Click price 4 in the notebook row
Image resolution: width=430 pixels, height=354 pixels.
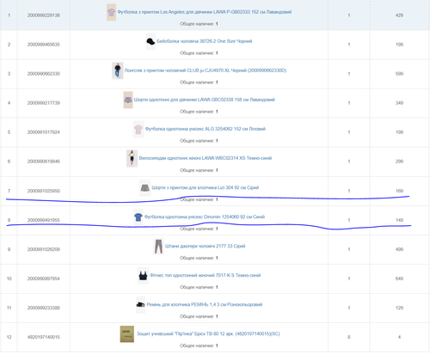[399, 337]
